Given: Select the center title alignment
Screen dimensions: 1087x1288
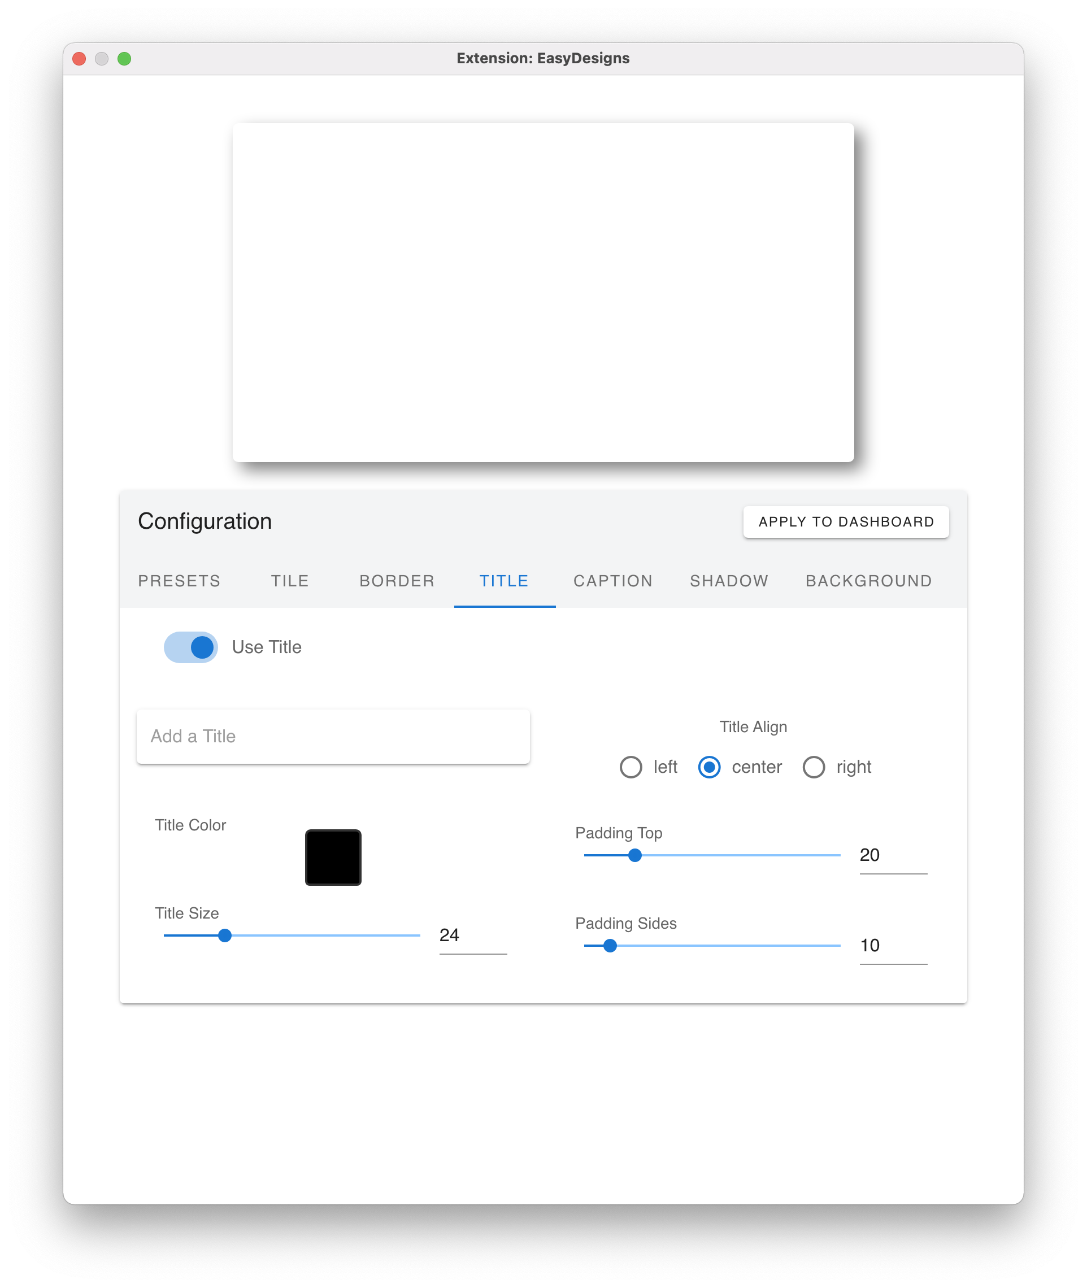Looking at the screenshot, I should coord(709,767).
